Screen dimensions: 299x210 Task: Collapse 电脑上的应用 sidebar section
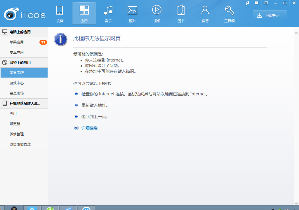point(24,32)
